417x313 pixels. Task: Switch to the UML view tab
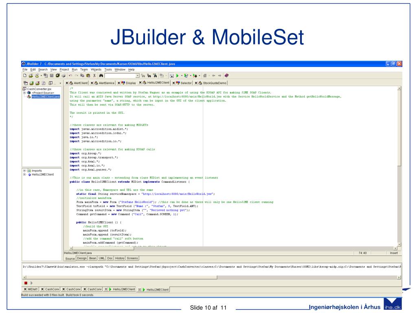pos(101,258)
